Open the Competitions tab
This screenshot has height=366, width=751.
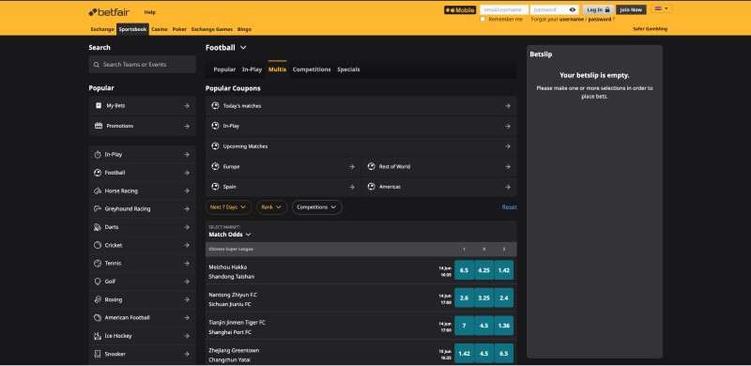tap(312, 69)
